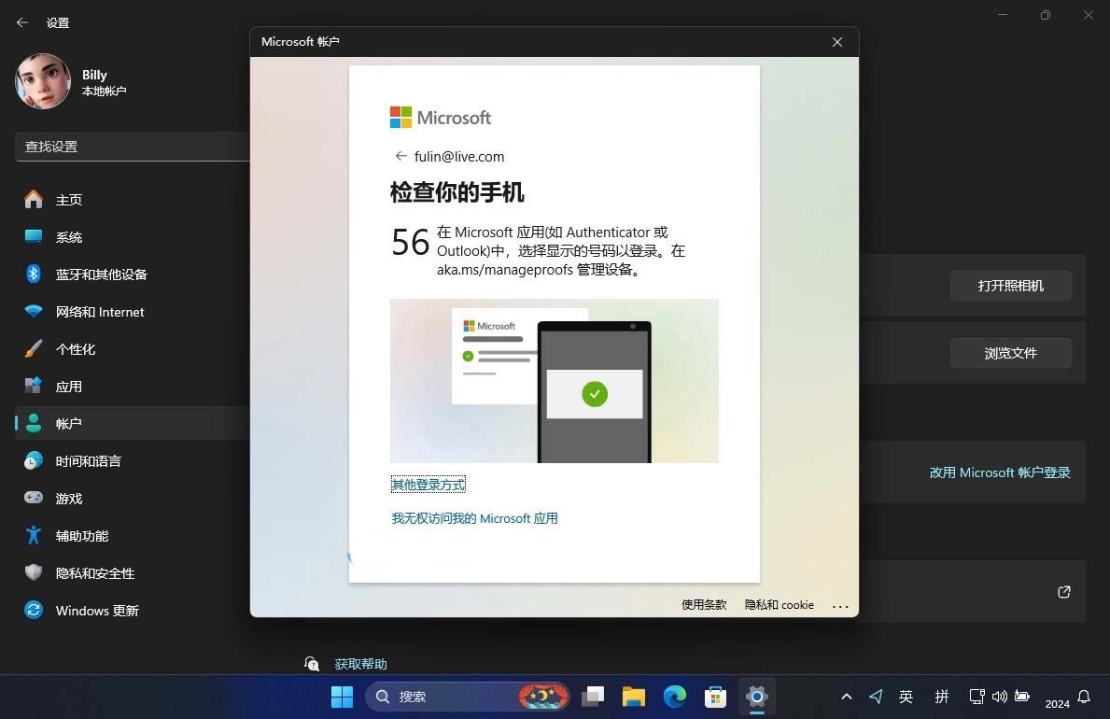The width and height of the screenshot is (1110, 719).
Task: Select the 改用 Microsoft 帐户登录 link
Action: point(1000,472)
